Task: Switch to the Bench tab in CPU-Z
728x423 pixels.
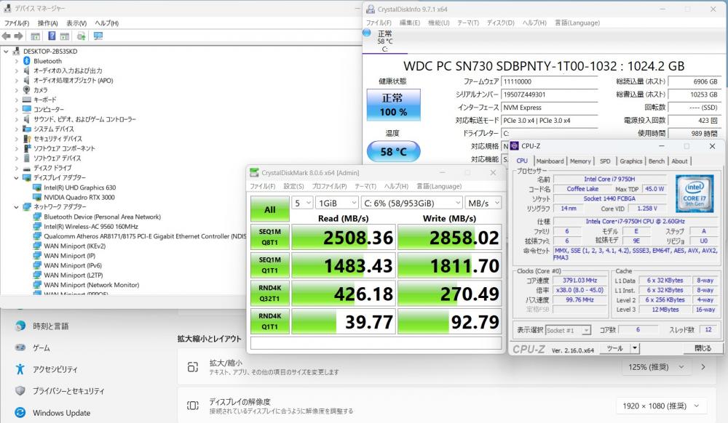Action: 657,161
